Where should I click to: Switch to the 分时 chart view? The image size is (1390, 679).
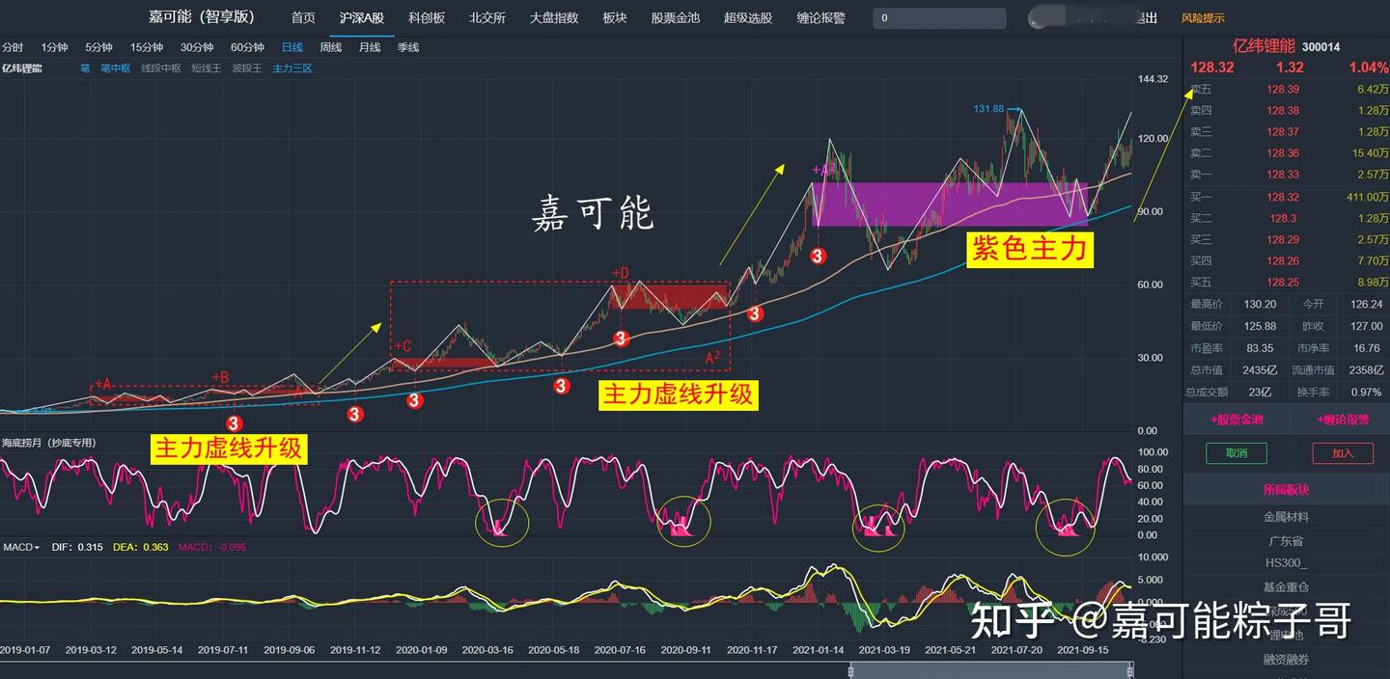[14, 46]
